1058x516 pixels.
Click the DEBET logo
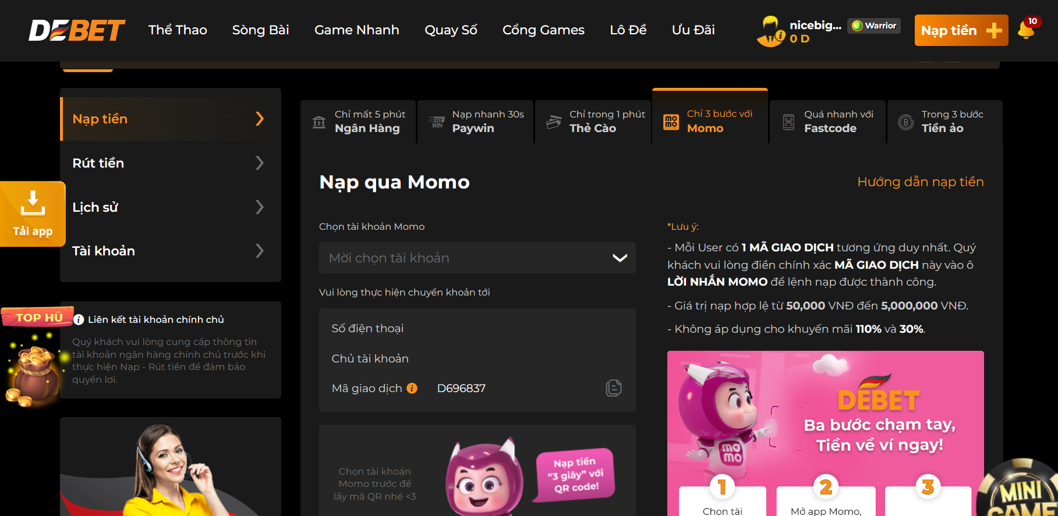(x=77, y=30)
